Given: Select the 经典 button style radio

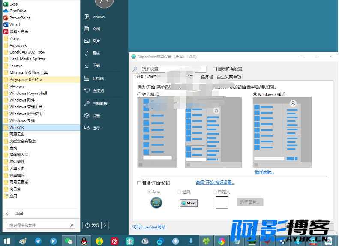Looking at the screenshot, I should (x=179, y=192).
